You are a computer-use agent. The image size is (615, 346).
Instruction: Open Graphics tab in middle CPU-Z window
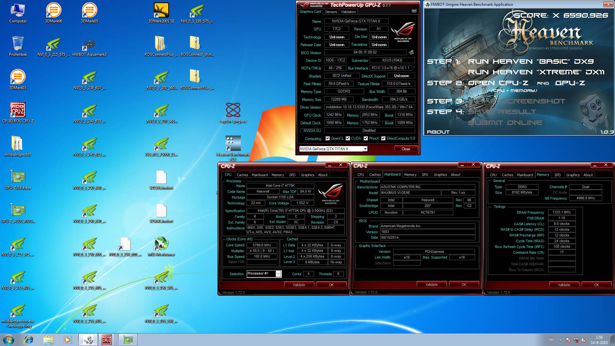click(440, 175)
